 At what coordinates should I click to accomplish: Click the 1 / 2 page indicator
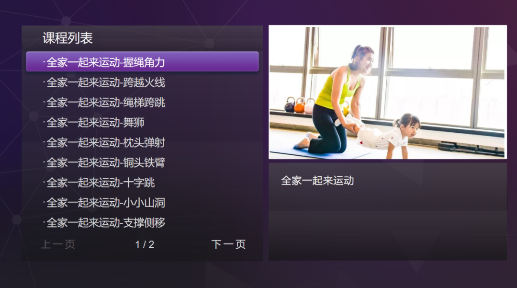point(145,244)
